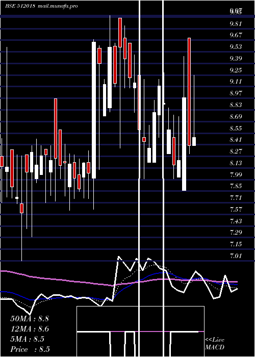The image size is (255, 357).
Task: Click the 7.15 price axis label
Action: click(236, 244)
